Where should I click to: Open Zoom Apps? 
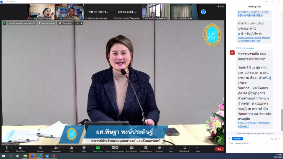tap(171, 149)
